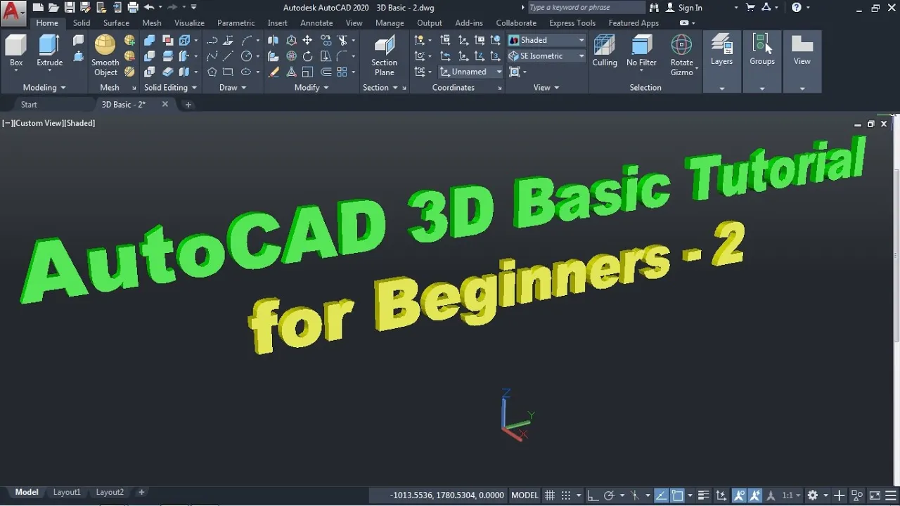Select the Move tool in Modify panel
Viewport: 900px width, 506px height.
[x=307, y=41]
